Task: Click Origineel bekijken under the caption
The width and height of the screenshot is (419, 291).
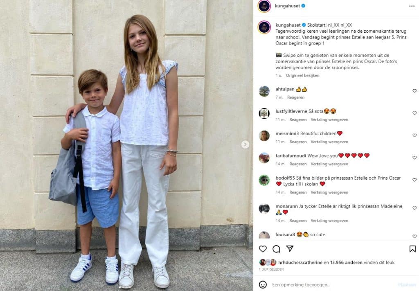Action: tap(302, 75)
